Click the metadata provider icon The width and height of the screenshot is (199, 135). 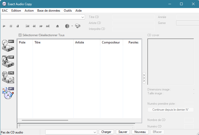pos(67,26)
